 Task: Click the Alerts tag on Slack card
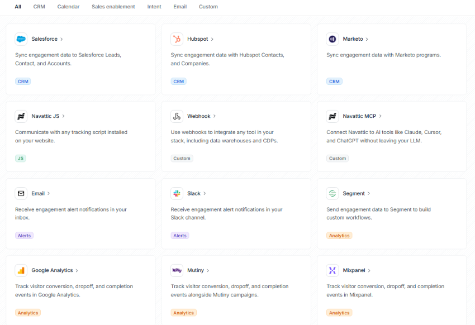(x=180, y=236)
